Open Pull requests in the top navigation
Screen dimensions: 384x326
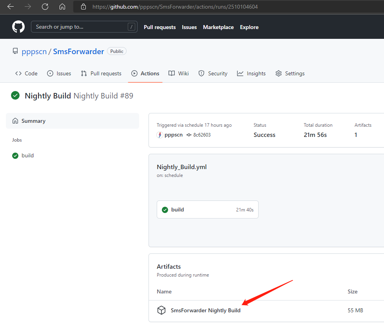click(160, 27)
